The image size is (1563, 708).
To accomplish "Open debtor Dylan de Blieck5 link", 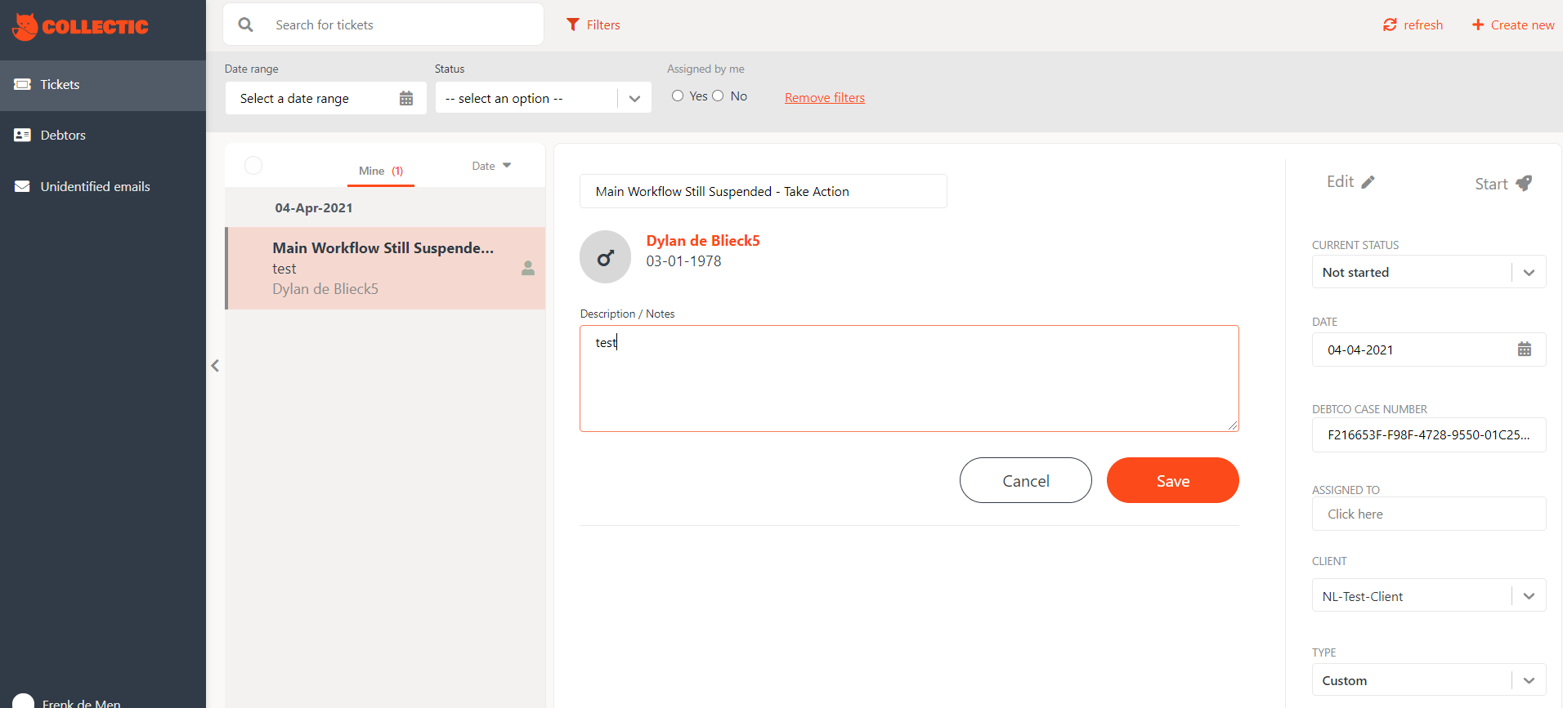I will click(703, 241).
